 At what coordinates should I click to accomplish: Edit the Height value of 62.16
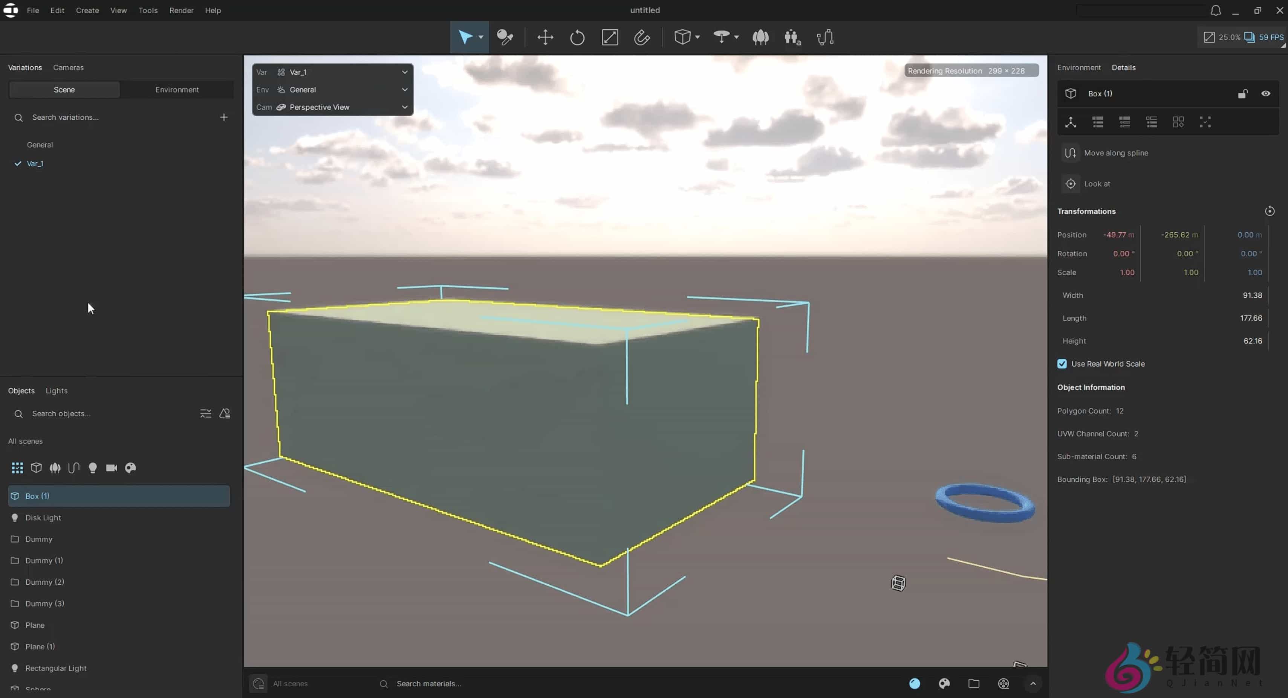[1252, 341]
